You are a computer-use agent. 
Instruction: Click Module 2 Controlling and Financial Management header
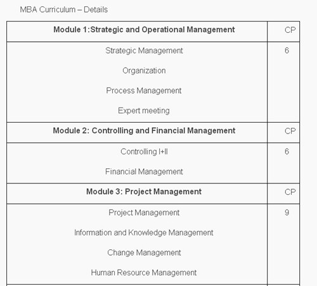144,130
